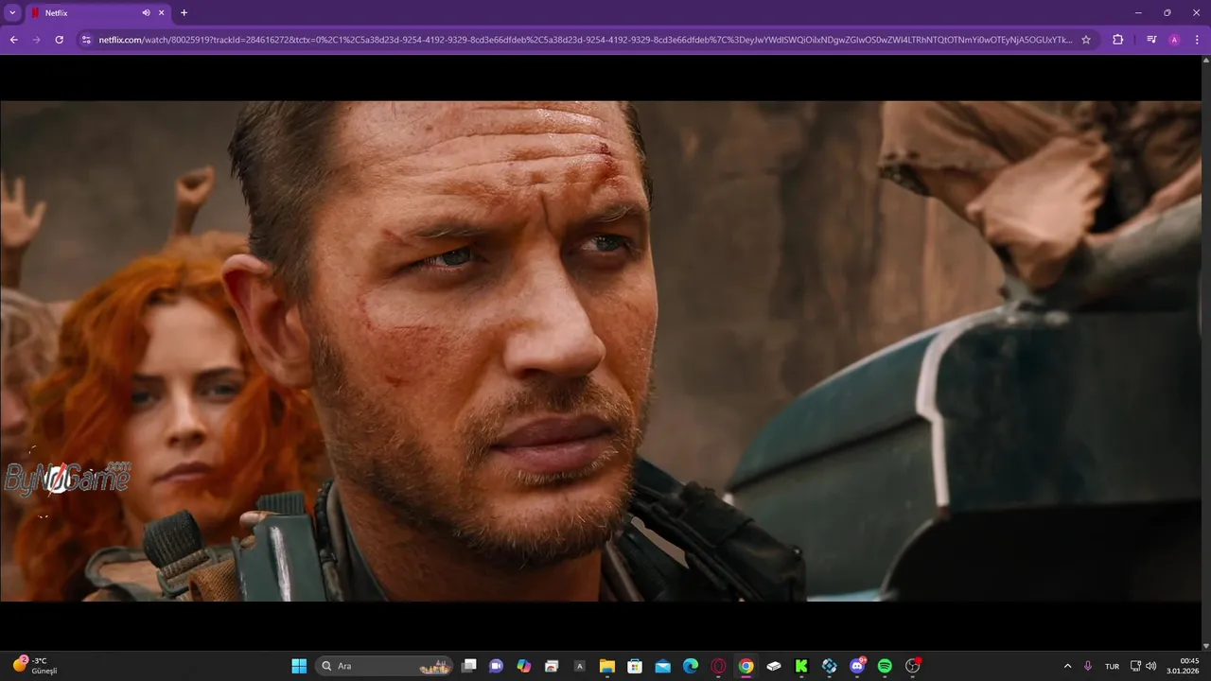1211x681 pixels.
Task: Minimize the Chrome window
Action: [x=1138, y=13]
